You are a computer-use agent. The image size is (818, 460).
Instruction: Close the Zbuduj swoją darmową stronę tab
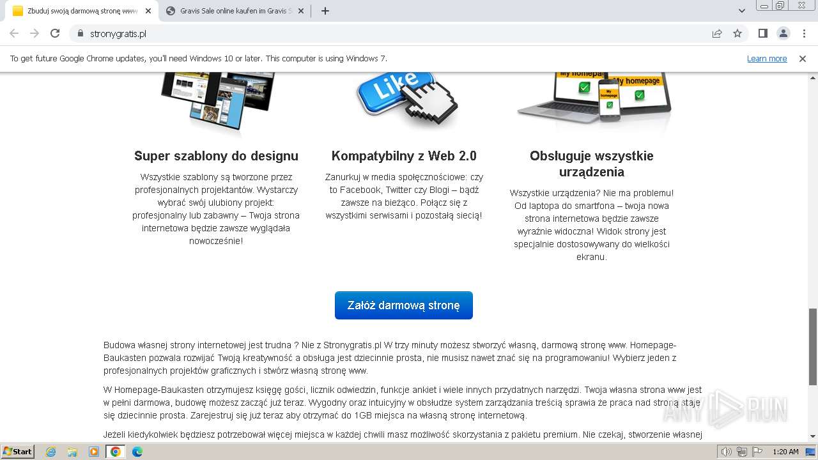pyautogui.click(x=148, y=11)
